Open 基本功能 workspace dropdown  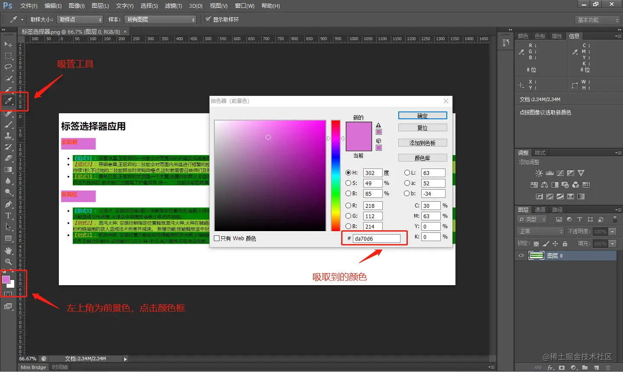598,20
